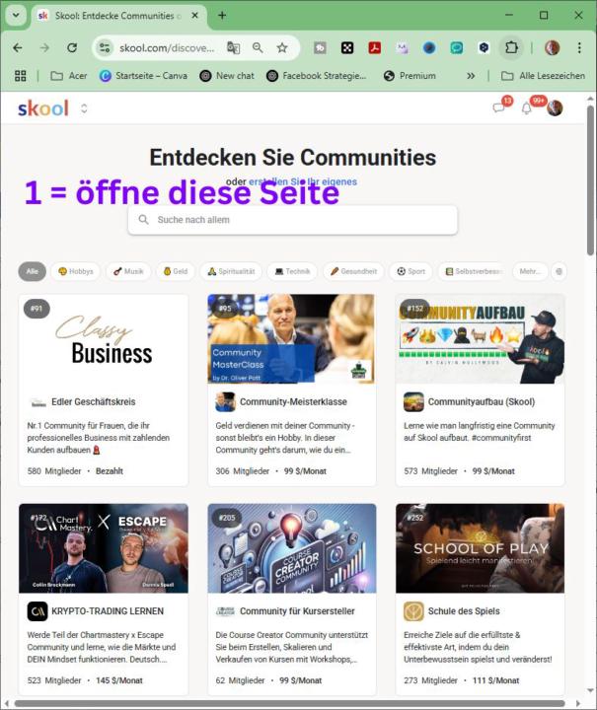Click the Communityaufbau (Skool) avatar icon
Viewport: 597px width, 710px height.
click(x=413, y=401)
